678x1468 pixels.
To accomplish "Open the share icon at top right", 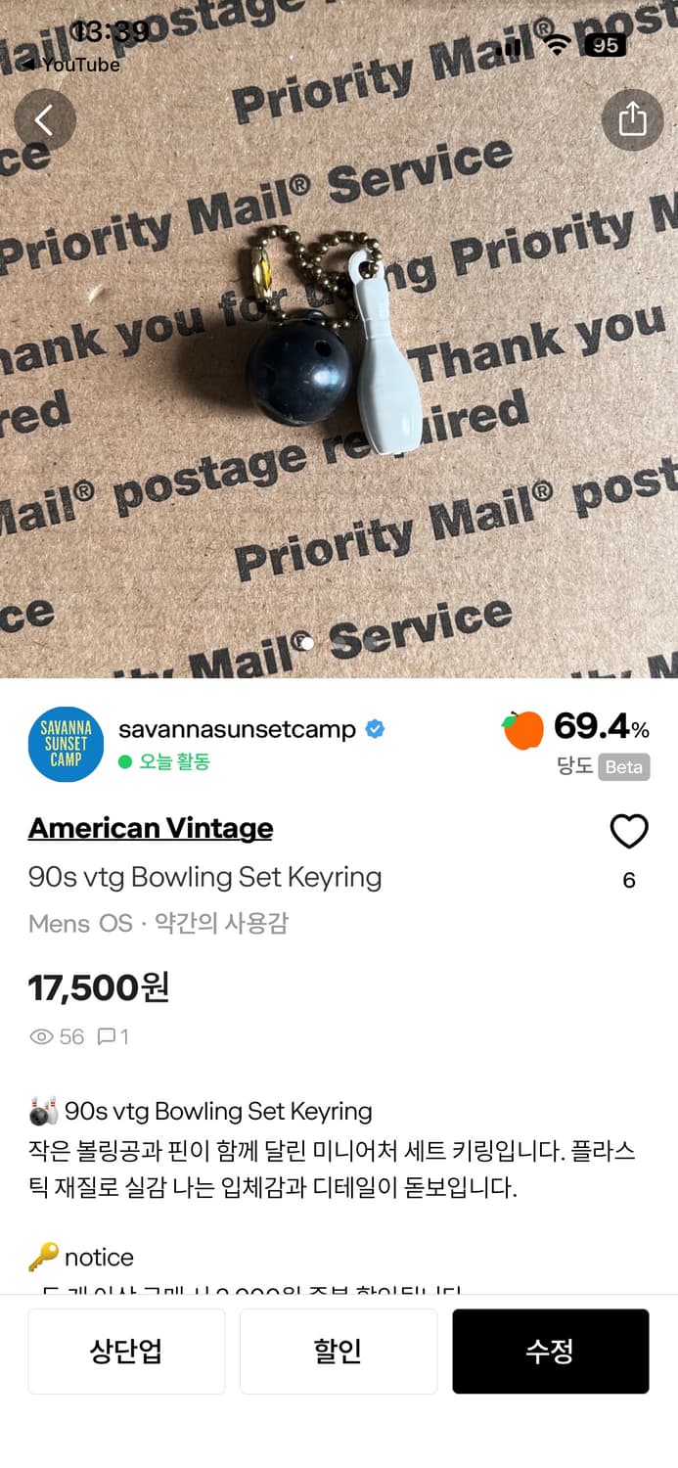I will point(632,119).
